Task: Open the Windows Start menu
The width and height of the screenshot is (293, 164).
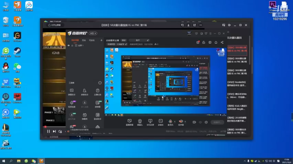Action: click(x=4, y=161)
